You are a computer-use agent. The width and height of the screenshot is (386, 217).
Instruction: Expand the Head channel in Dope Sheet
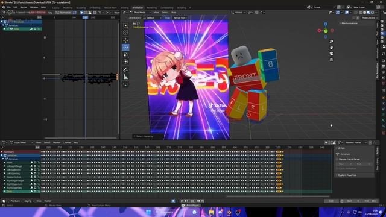point(4,163)
